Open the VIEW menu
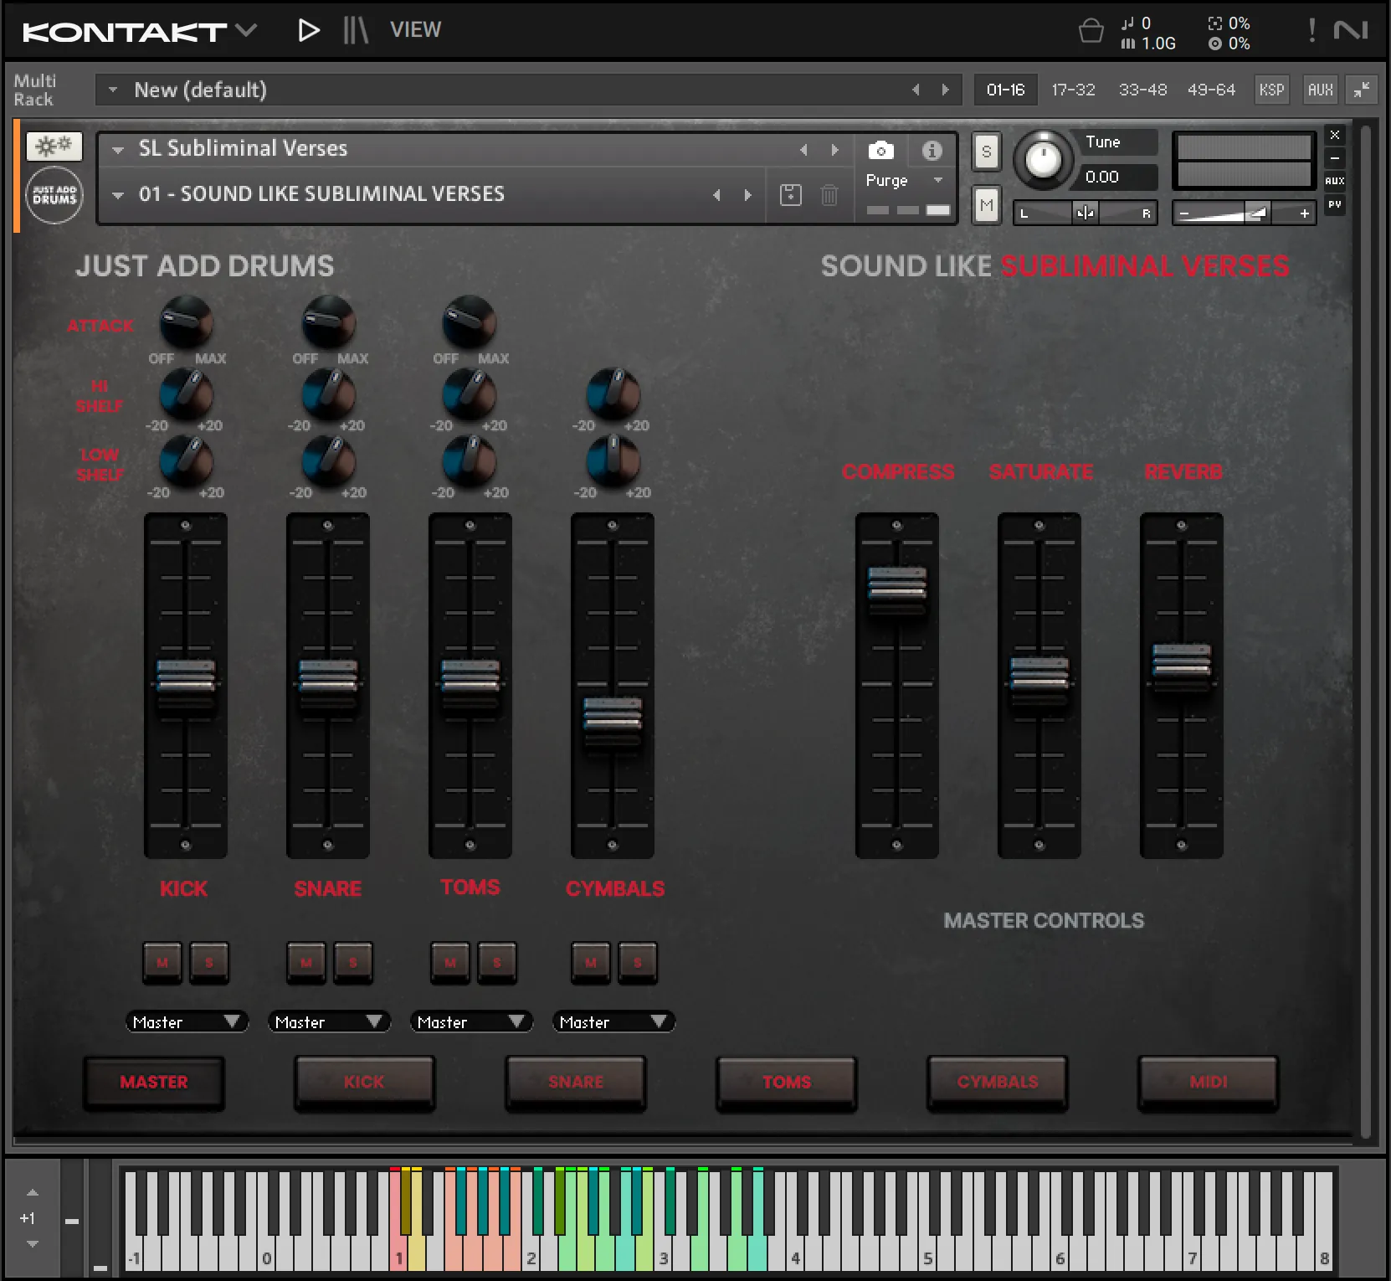 coord(415,30)
